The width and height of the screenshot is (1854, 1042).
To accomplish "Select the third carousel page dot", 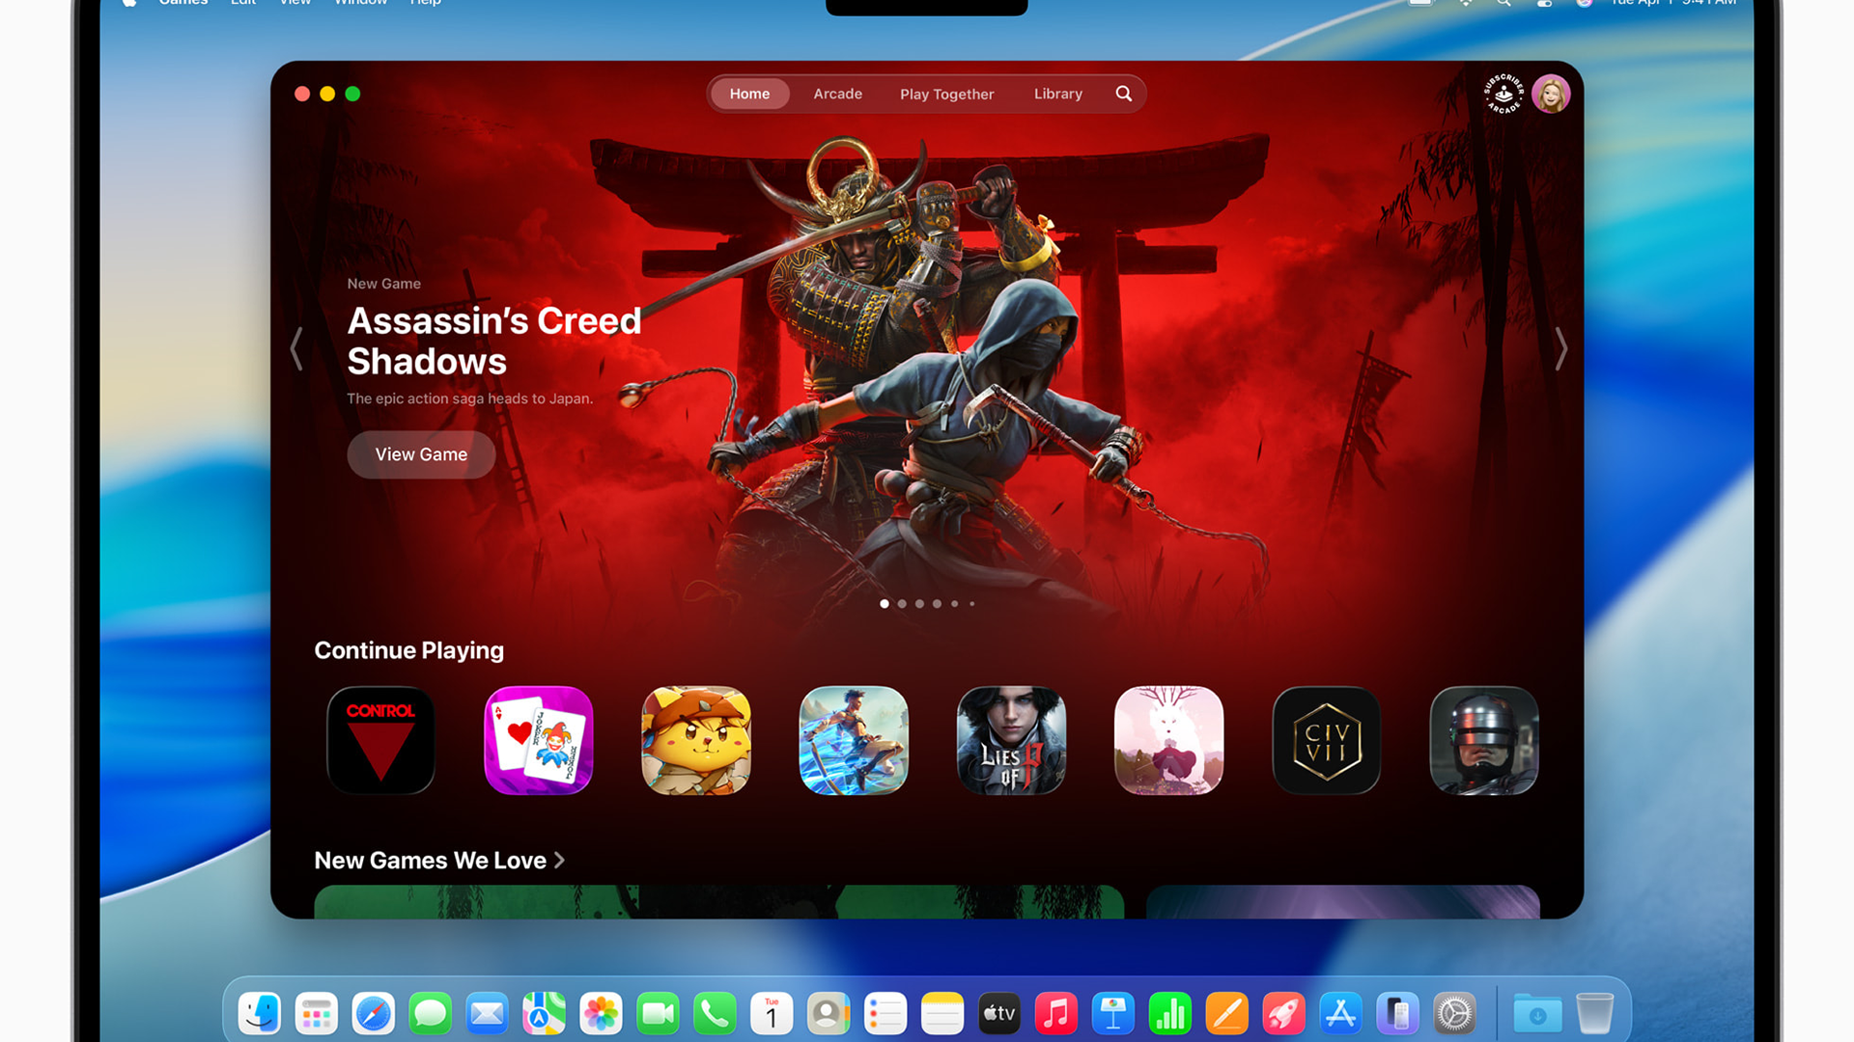I will [919, 604].
